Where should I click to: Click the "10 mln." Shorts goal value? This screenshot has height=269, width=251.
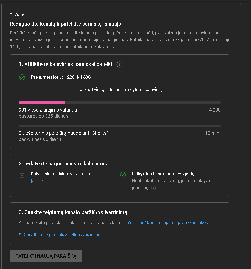213,133
